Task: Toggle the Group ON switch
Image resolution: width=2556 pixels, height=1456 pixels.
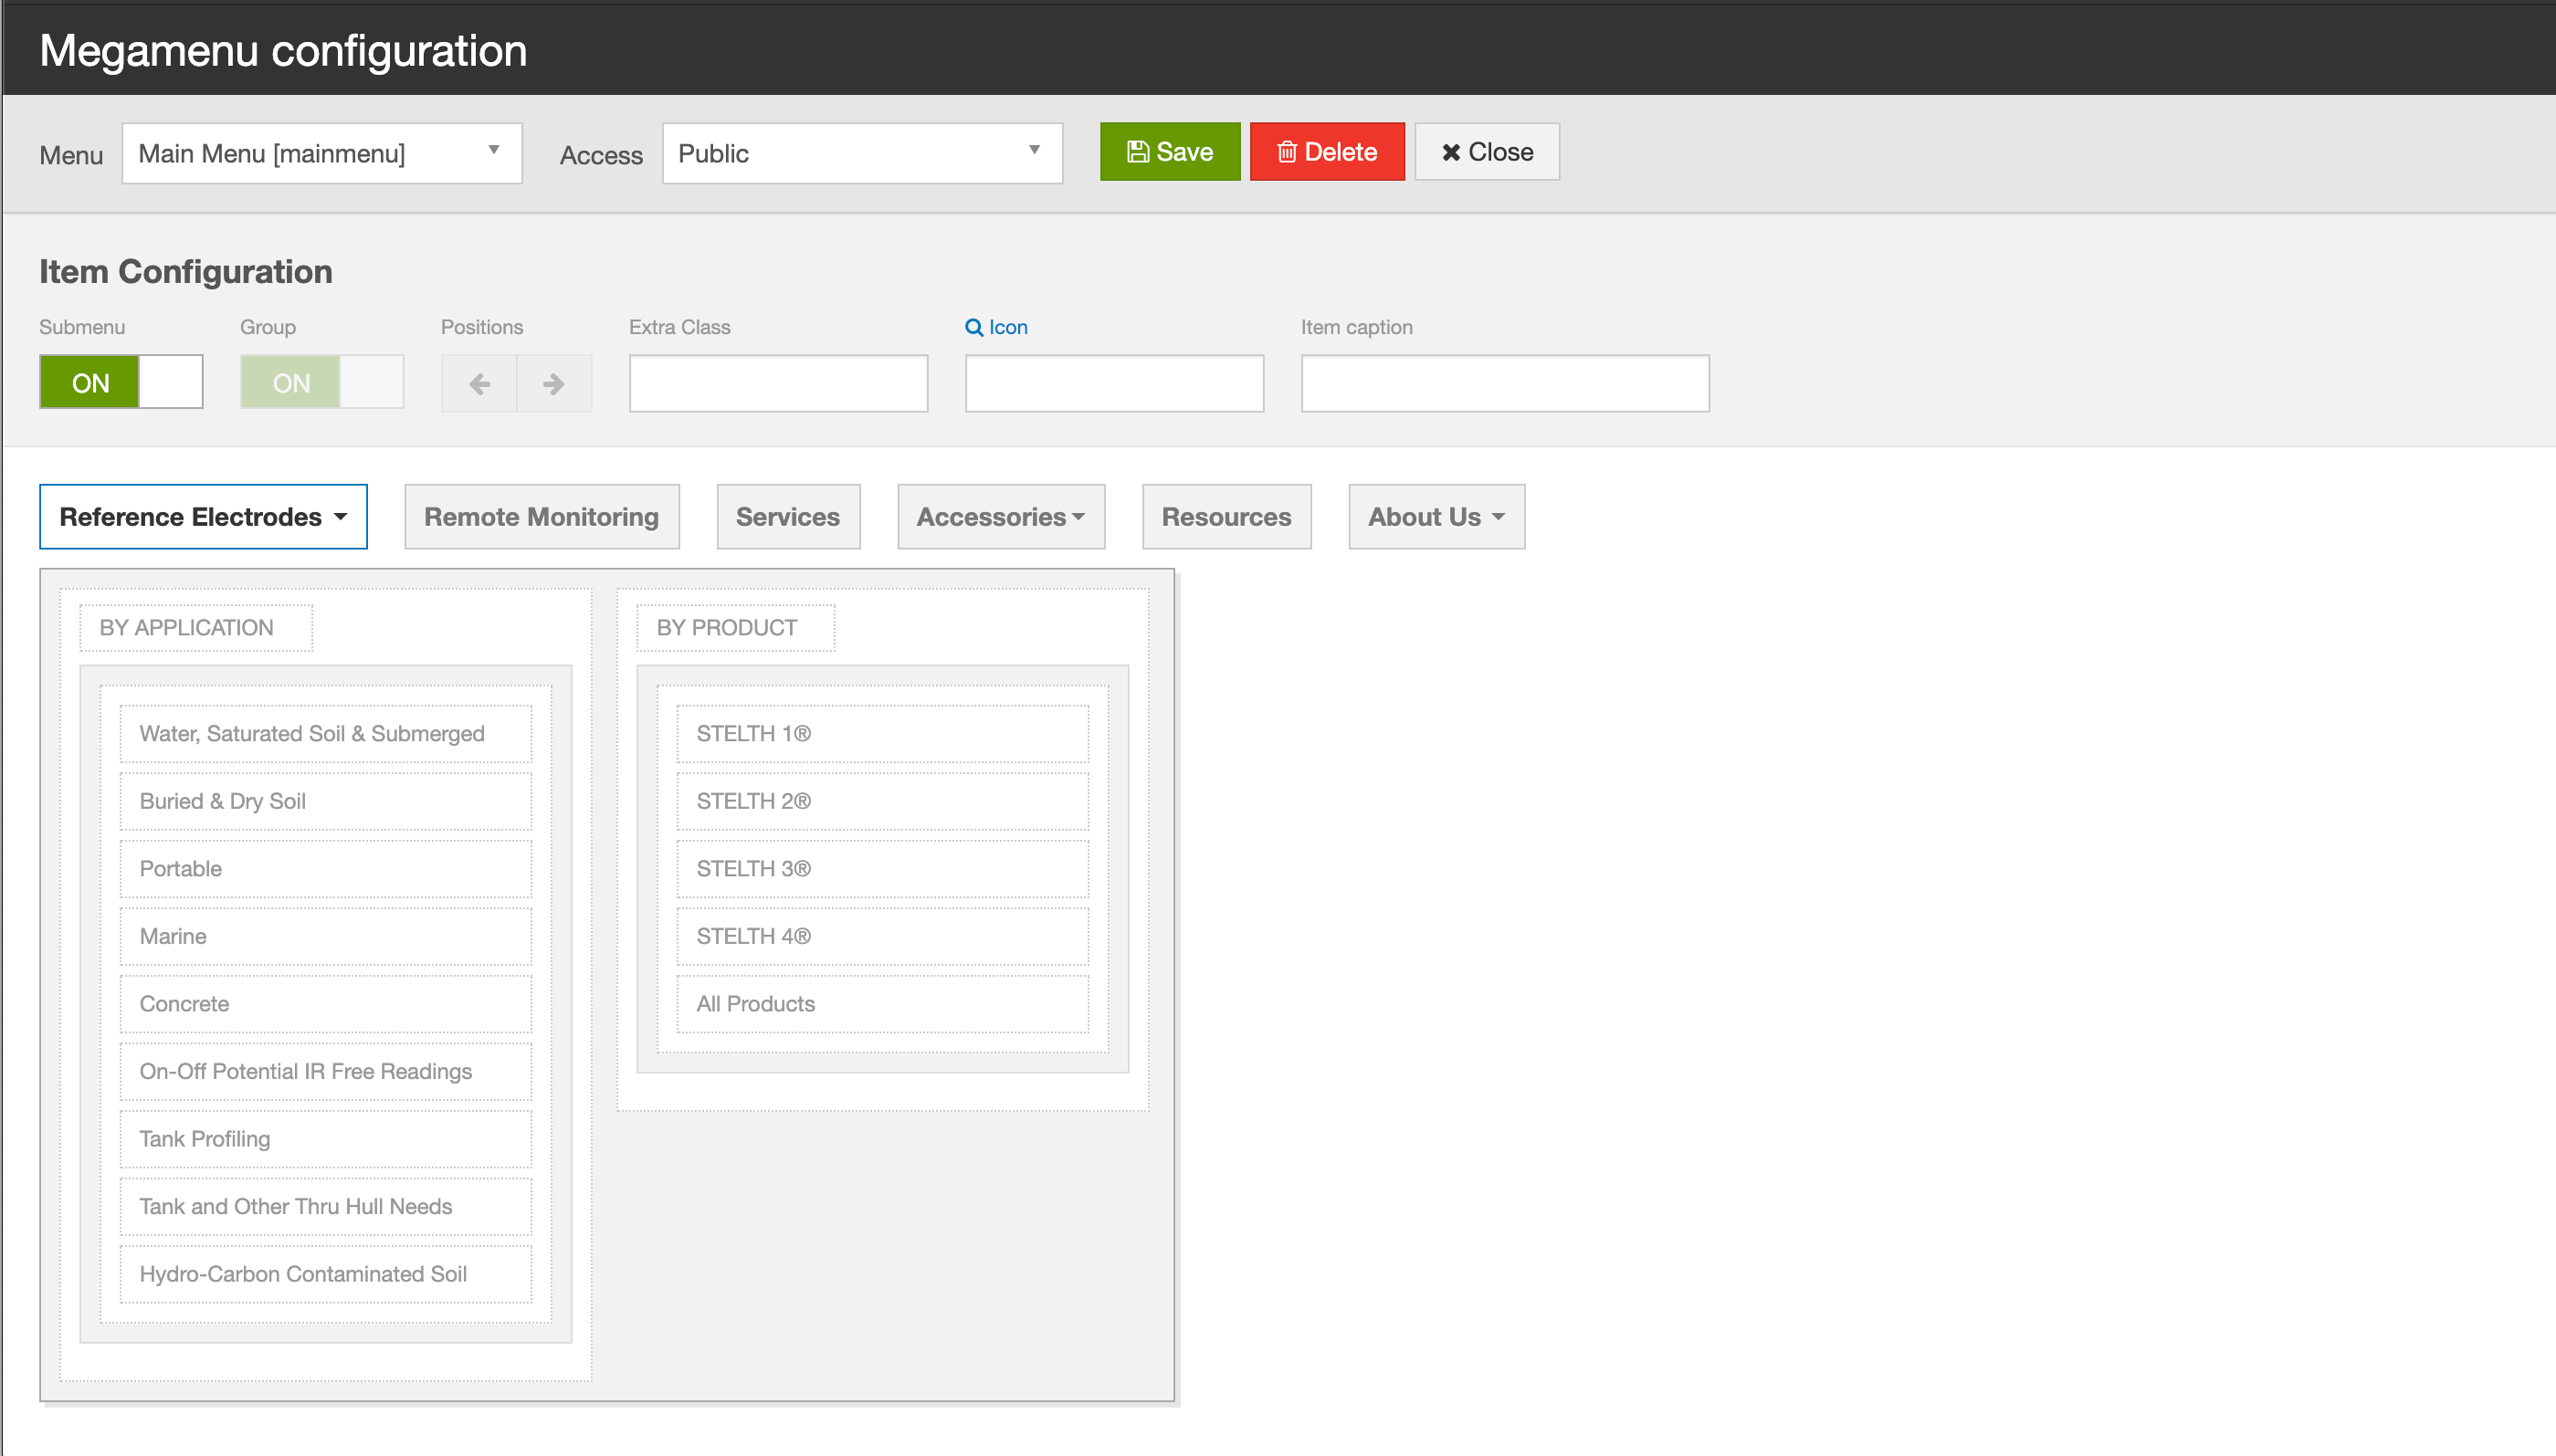Action: pyautogui.click(x=321, y=382)
